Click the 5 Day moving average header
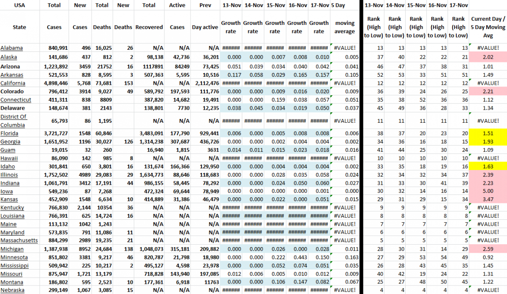Image resolution: width=507 pixels, height=294 pixels. point(345,17)
